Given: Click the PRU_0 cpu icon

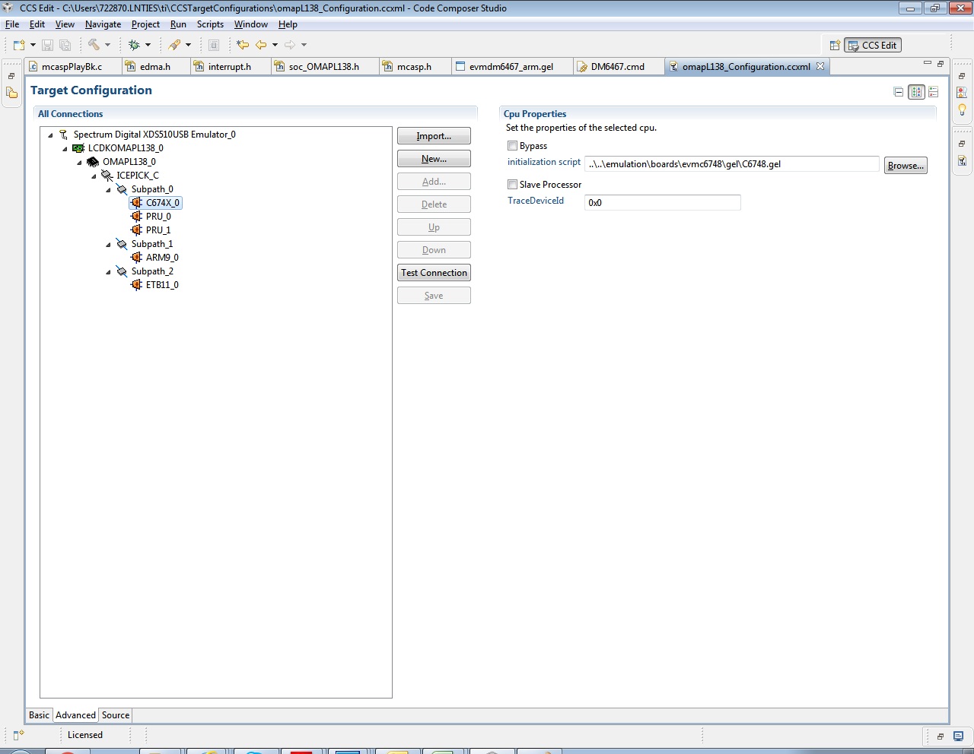Looking at the screenshot, I should point(137,217).
